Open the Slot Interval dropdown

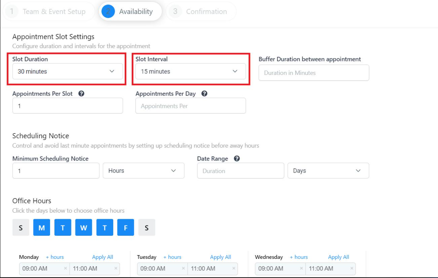pos(190,71)
